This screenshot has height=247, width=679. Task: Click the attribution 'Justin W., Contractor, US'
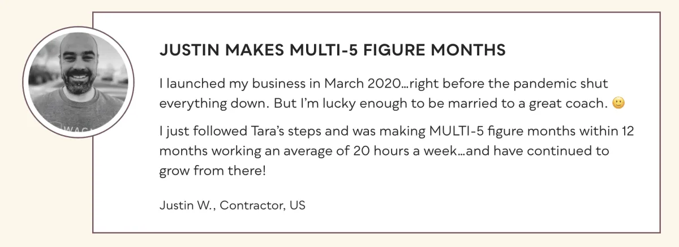click(233, 206)
